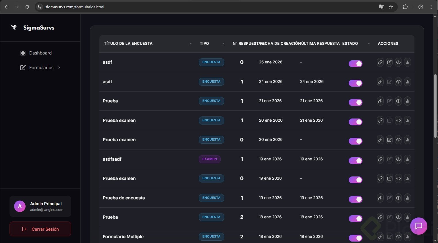Open the Admin Principal profile card

click(40, 206)
